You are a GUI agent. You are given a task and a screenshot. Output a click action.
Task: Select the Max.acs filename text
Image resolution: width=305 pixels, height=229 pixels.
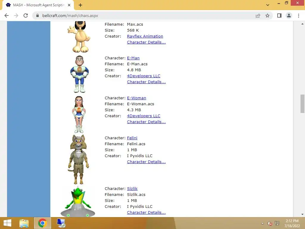(135, 24)
